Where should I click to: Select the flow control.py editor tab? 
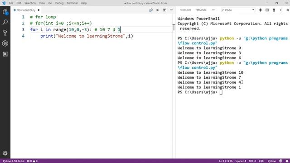26,10
